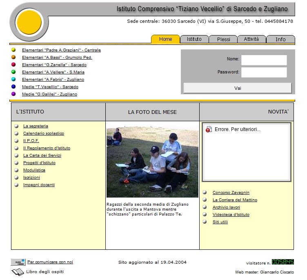Open the Calendario scolastico link
Image resolution: width=307 pixels, height=280 pixels.
coord(43,133)
